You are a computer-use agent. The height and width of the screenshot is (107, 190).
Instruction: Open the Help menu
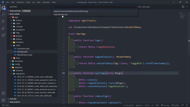coord(53,2)
